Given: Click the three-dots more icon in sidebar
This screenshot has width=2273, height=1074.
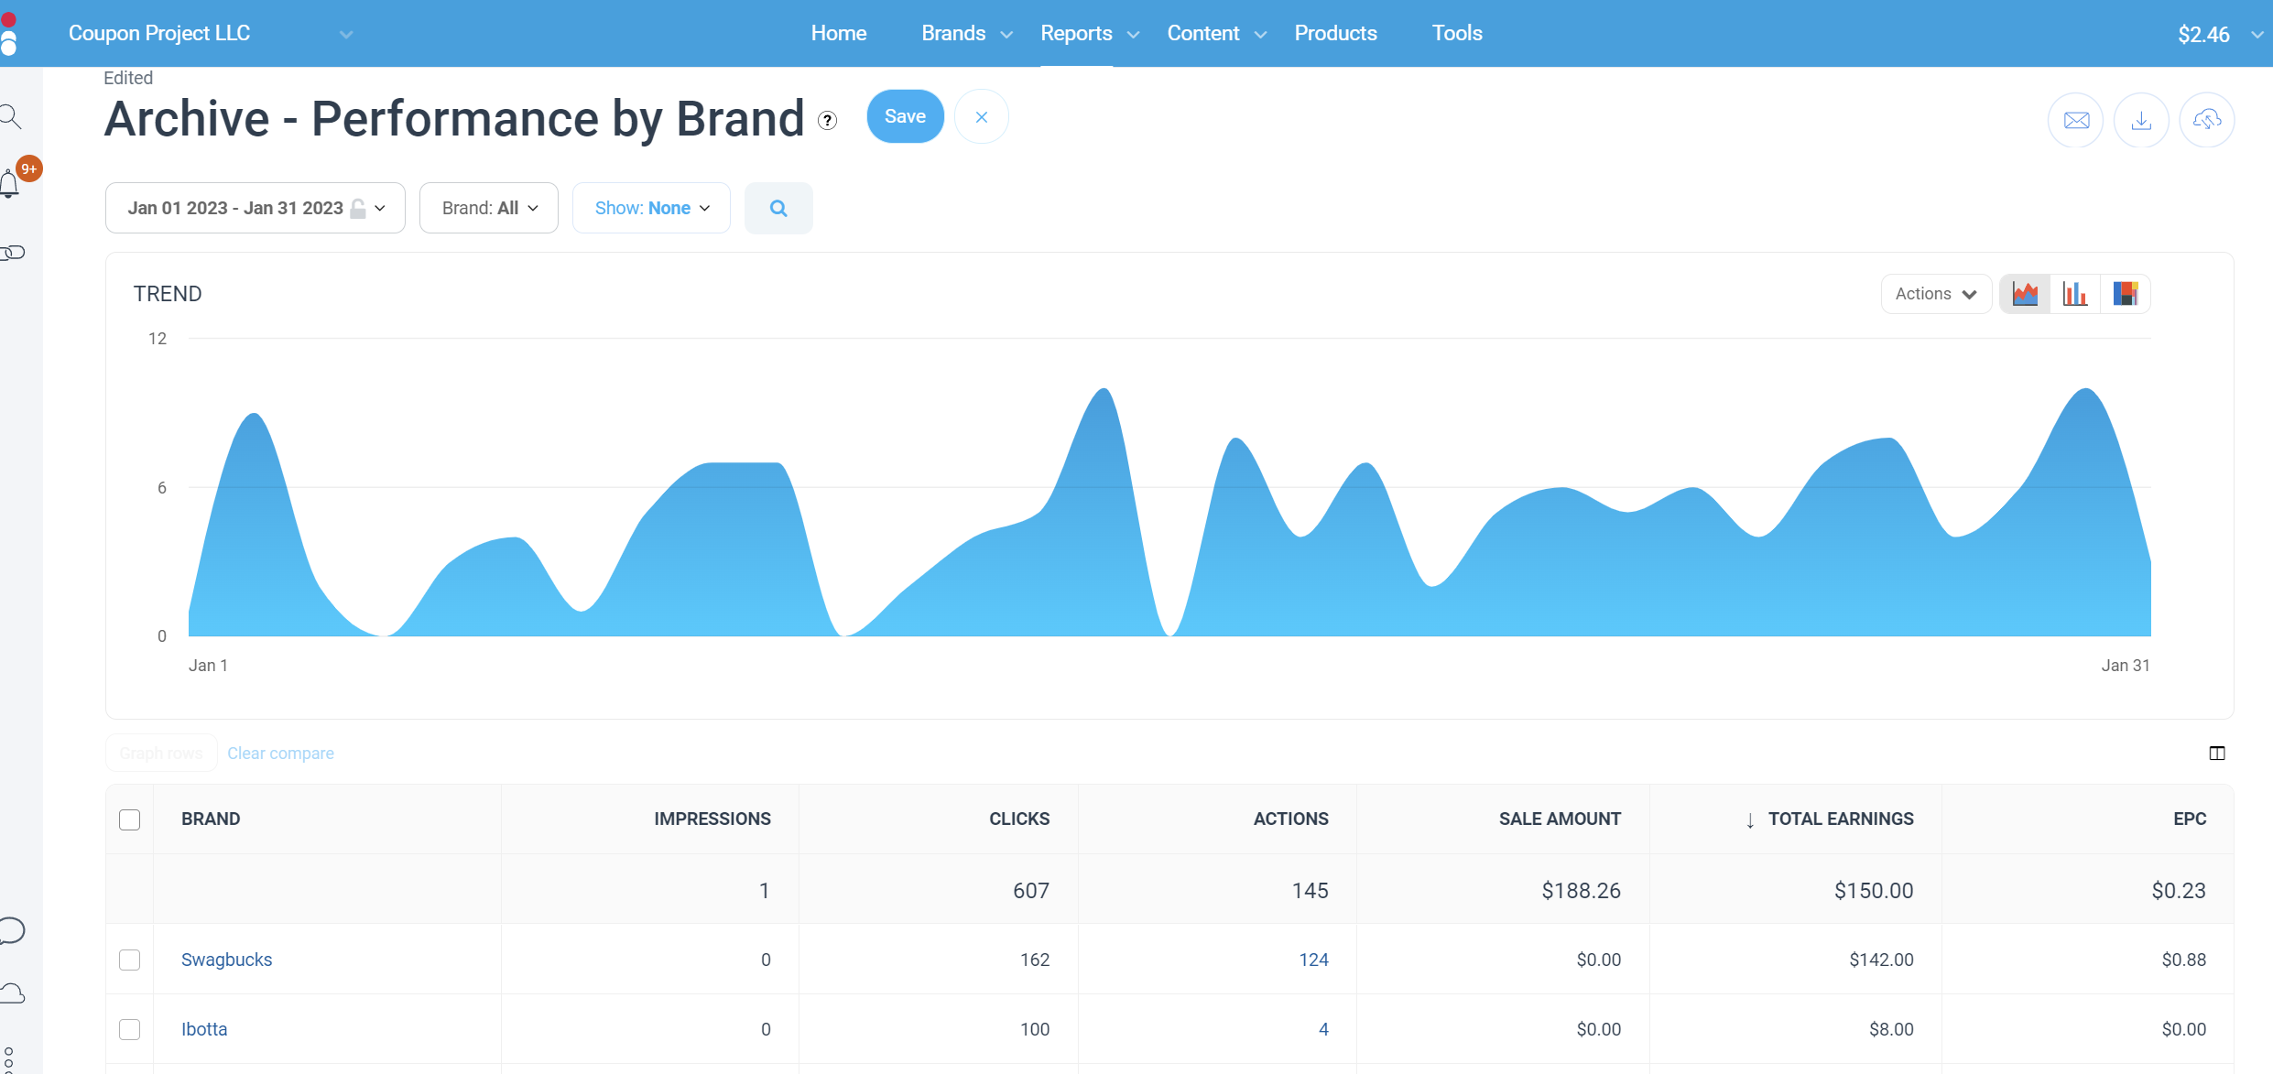Looking at the screenshot, I should pos(8,1059).
